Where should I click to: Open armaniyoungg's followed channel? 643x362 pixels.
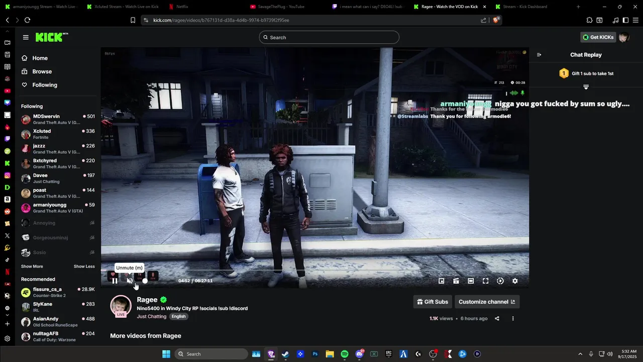[x=58, y=208]
